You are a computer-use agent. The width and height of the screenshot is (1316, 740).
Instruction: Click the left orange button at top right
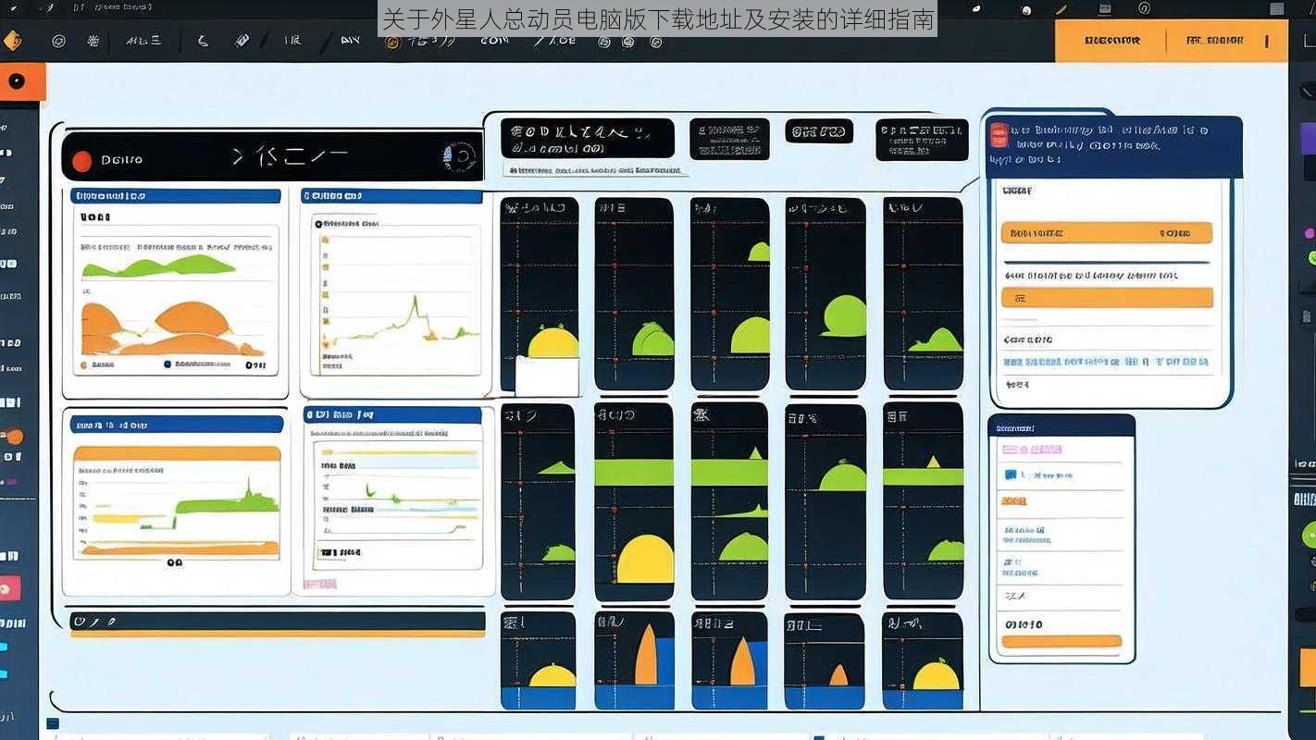pyautogui.click(x=1111, y=41)
